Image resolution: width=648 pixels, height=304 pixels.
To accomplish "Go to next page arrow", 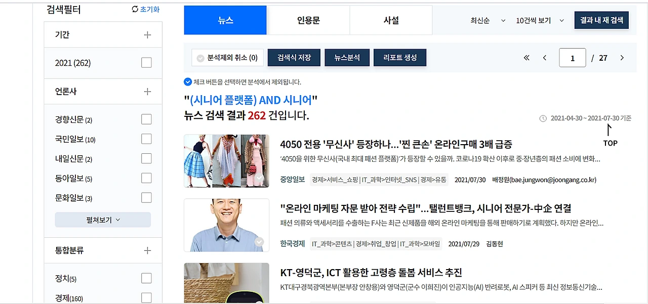I will click(x=622, y=58).
